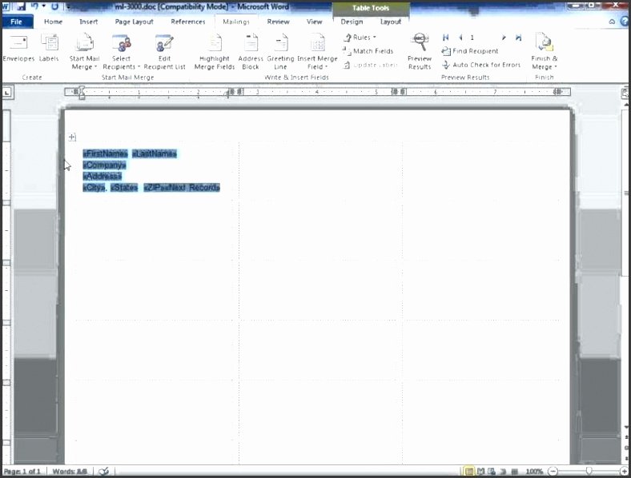This screenshot has width=631, height=478.
Task: Open Edit Recipient List
Action: (164, 52)
